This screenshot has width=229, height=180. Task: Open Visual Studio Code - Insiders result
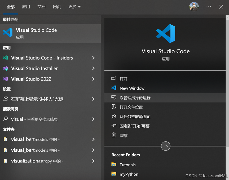tap(50, 58)
